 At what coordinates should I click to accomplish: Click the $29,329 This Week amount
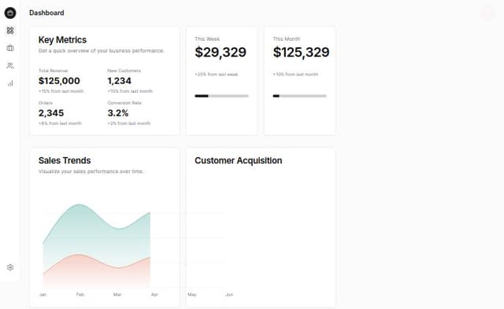(x=220, y=52)
